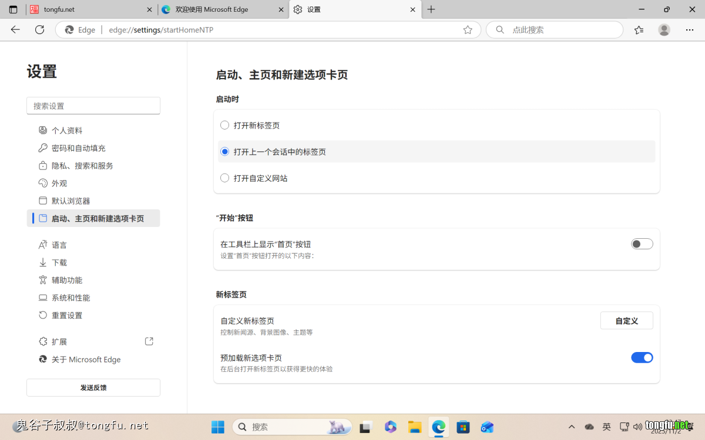This screenshot has width=705, height=440.
Task: Enable 在工具栏上显示首页按钮 toggle
Action: coord(642,244)
